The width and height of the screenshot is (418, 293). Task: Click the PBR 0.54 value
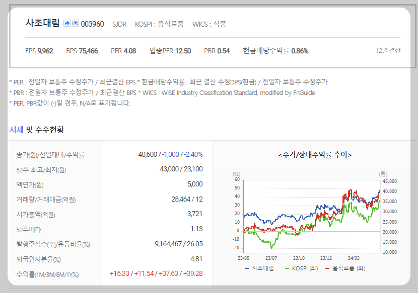pos(217,51)
